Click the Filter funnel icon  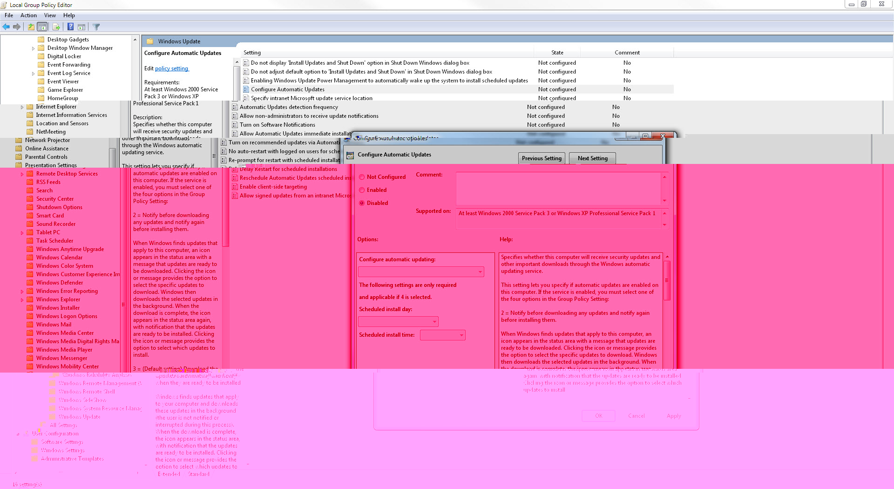coord(96,27)
